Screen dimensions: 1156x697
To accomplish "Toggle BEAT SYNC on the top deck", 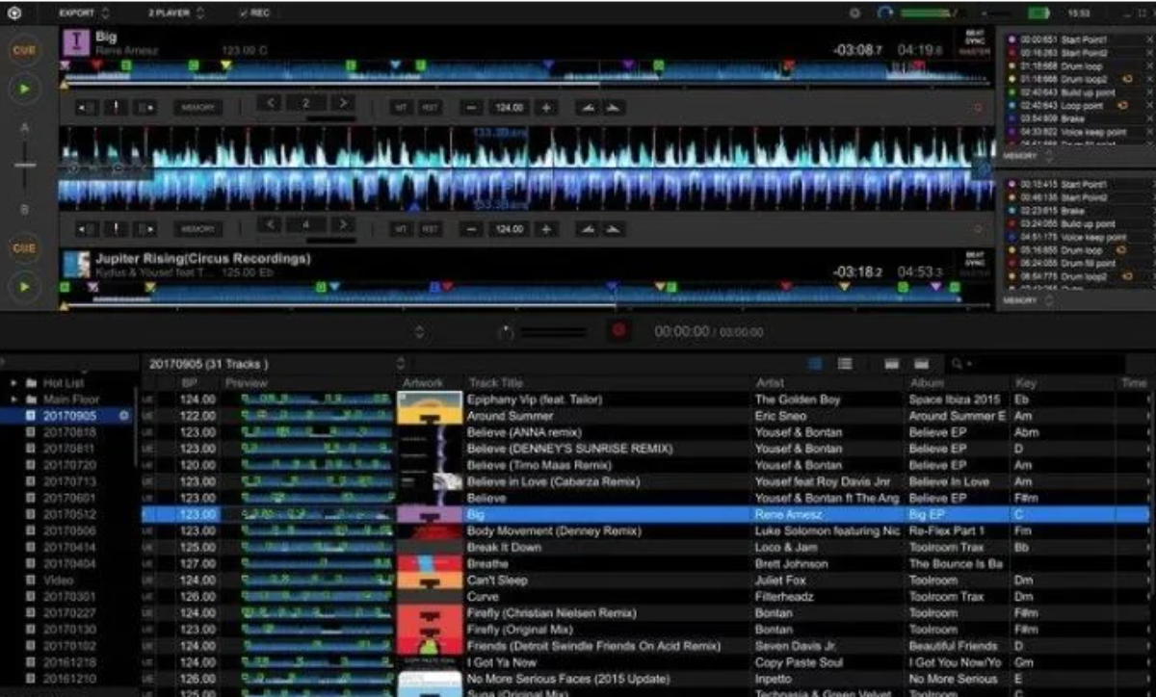I will [x=973, y=37].
